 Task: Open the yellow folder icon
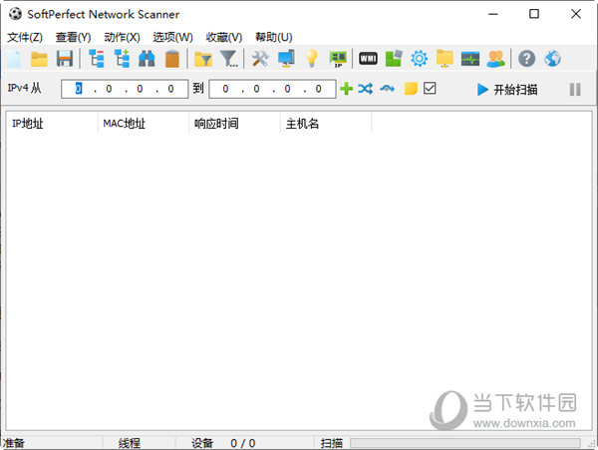[x=39, y=59]
